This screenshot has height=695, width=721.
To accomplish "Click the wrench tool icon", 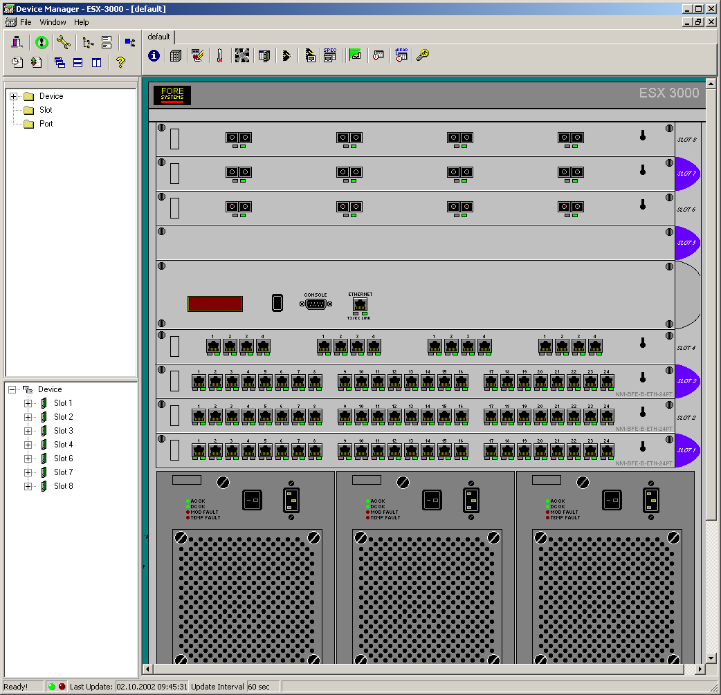I will pos(64,42).
